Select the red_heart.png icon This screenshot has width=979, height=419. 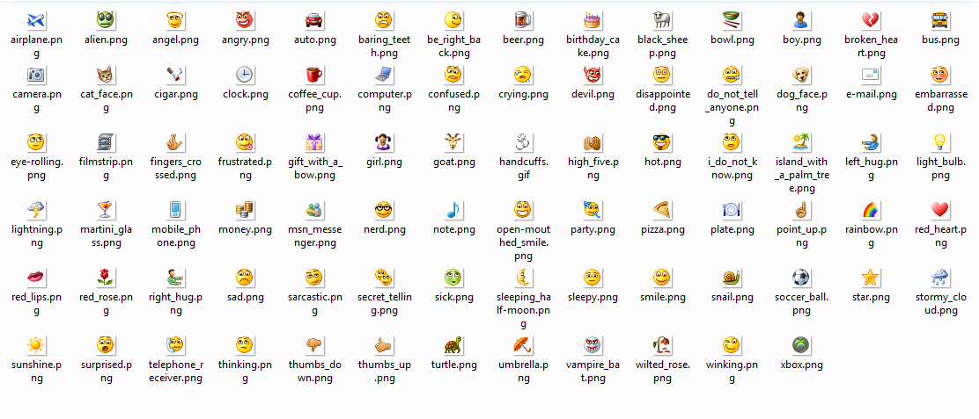tap(940, 211)
